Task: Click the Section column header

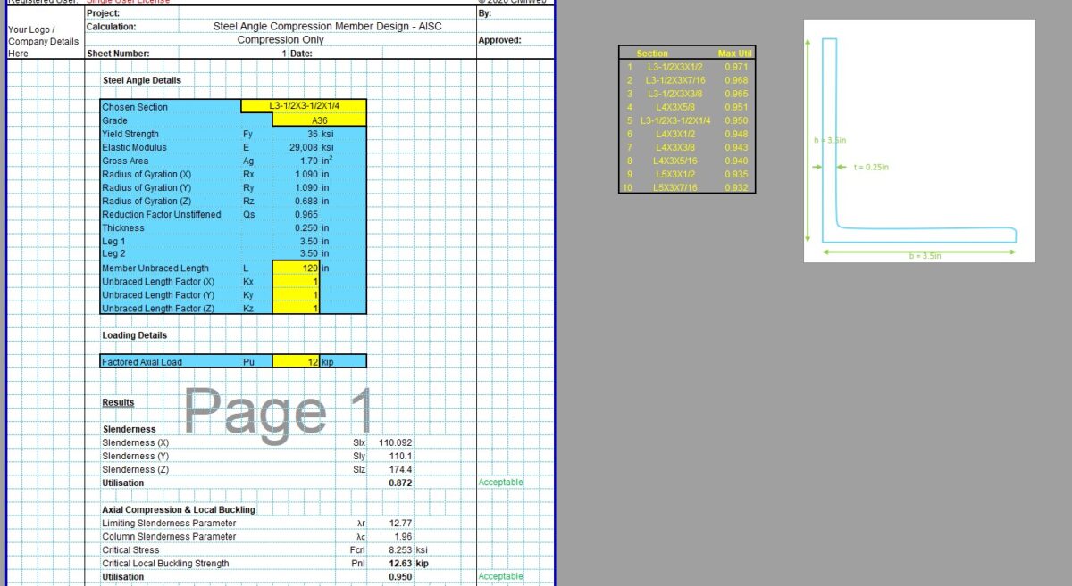Action: [x=652, y=54]
